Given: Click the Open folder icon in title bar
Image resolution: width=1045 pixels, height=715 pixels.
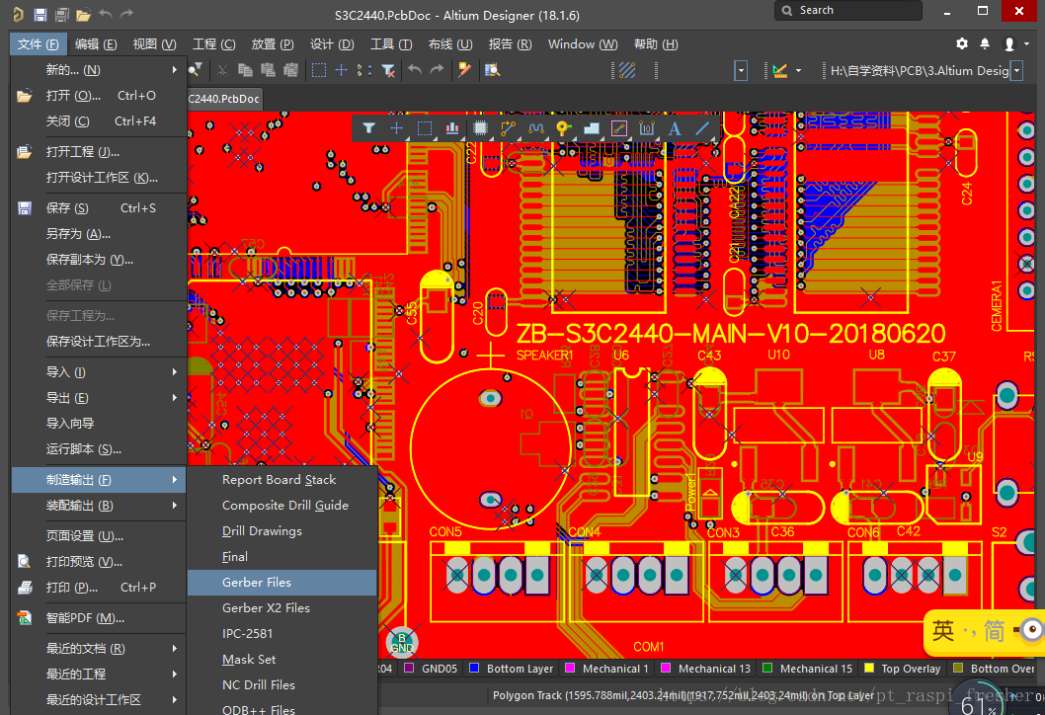Looking at the screenshot, I should tap(83, 14).
